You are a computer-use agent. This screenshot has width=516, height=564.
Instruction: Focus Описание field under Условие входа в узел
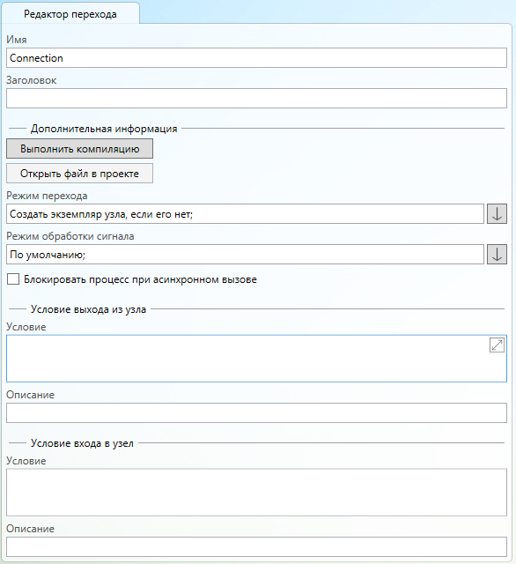point(256,546)
